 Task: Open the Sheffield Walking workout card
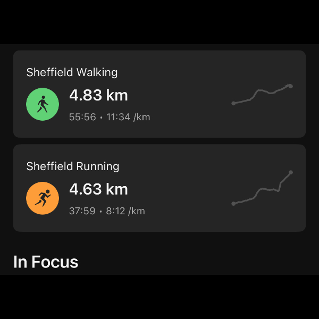pos(159,94)
